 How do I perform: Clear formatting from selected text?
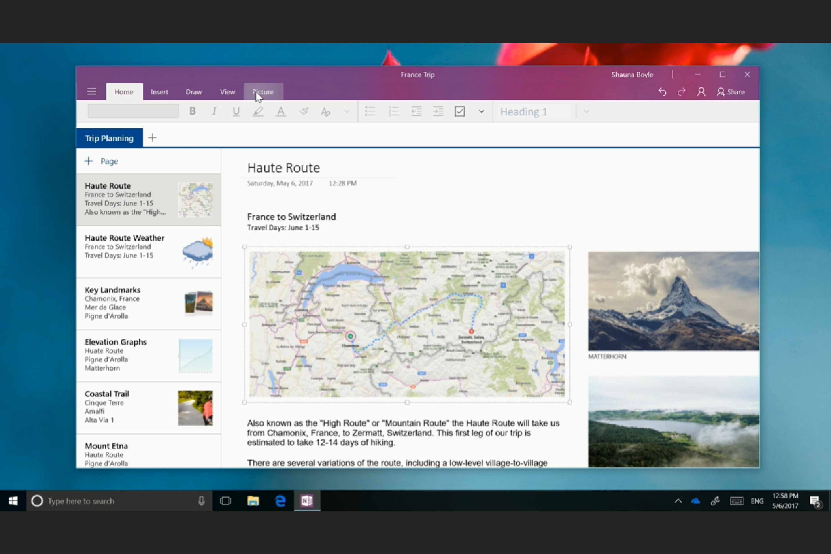(326, 111)
